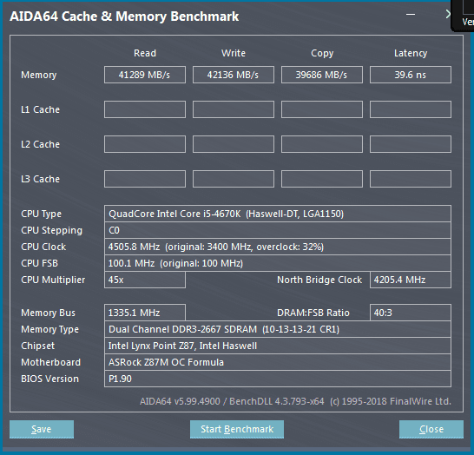Click the empty L2 Cache Write field
This screenshot has height=455, width=474.
[234, 144]
